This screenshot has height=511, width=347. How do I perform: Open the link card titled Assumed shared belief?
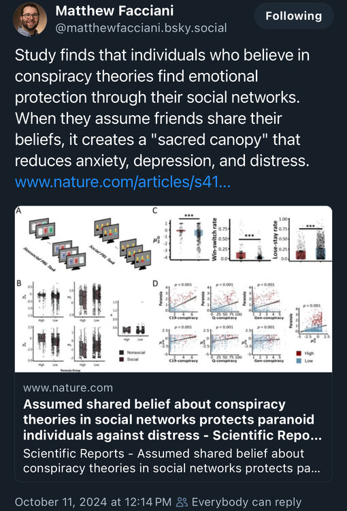[173, 343]
